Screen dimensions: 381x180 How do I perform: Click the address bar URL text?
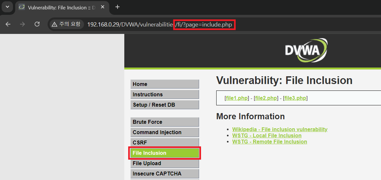coord(159,25)
